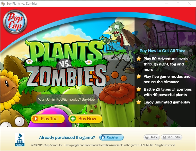Click "Play 50 Adventure levels" feature text
The image size is (196, 151).
(x=165, y=64)
